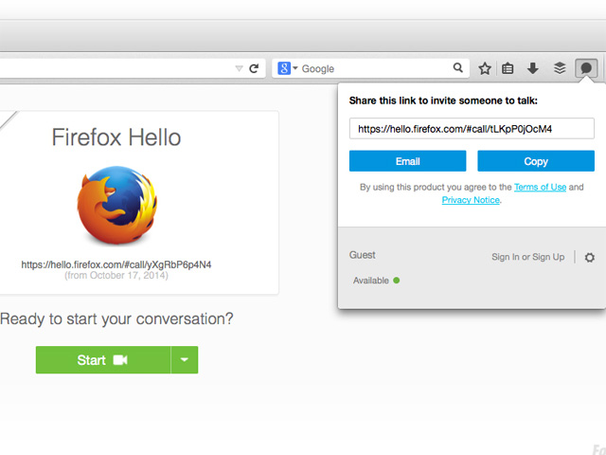Open the Terms of Use link
This screenshot has width=606, height=455.
(x=540, y=188)
